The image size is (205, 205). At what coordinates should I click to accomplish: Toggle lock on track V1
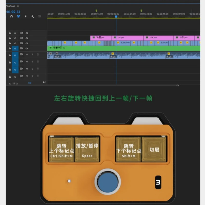point(10,48)
